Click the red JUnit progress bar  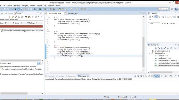[21, 26]
